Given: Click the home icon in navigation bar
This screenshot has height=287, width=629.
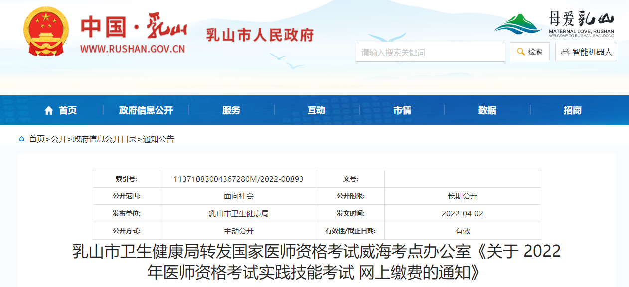Looking at the screenshot, I should click(49, 110).
